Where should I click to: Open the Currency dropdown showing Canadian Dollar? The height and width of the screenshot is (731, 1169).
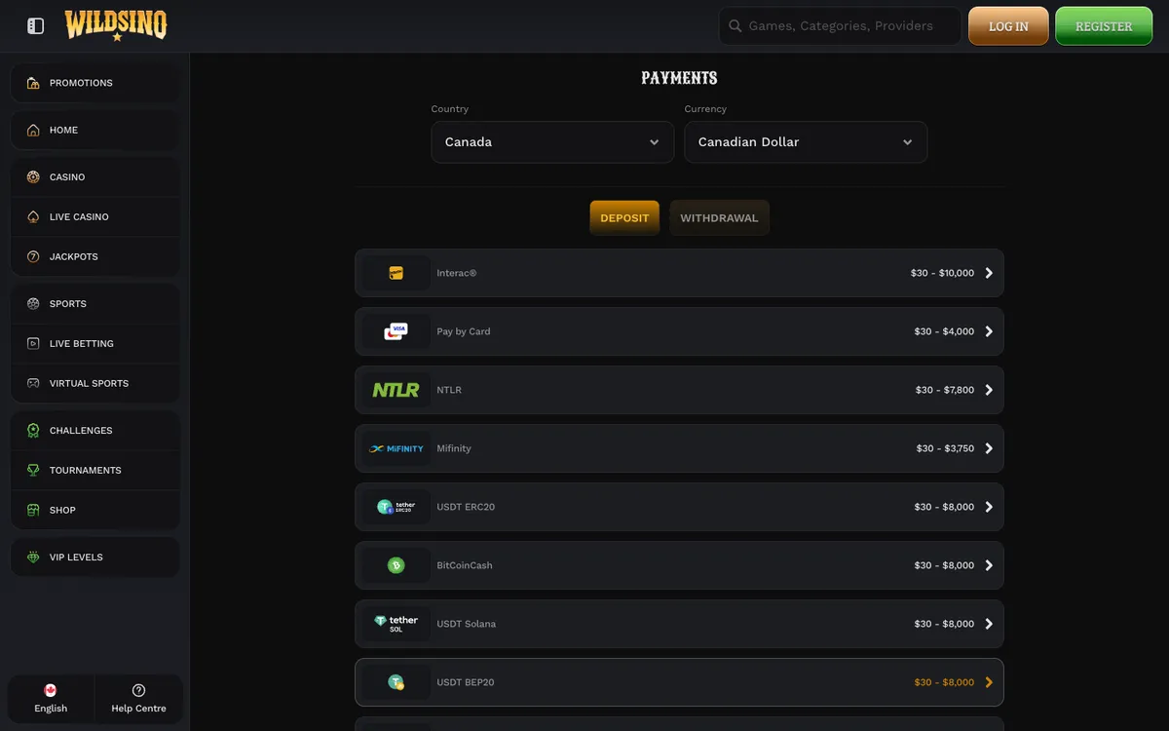(x=806, y=142)
